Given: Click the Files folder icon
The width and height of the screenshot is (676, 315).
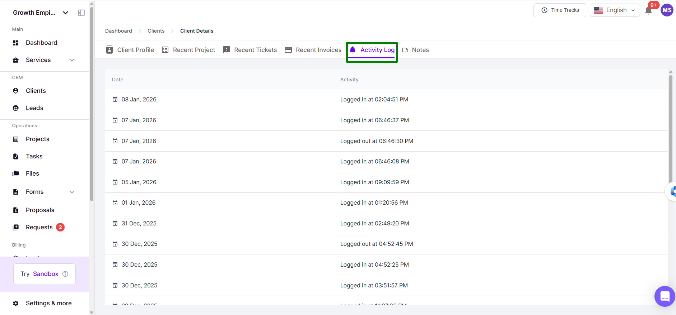Looking at the screenshot, I should pos(16,174).
